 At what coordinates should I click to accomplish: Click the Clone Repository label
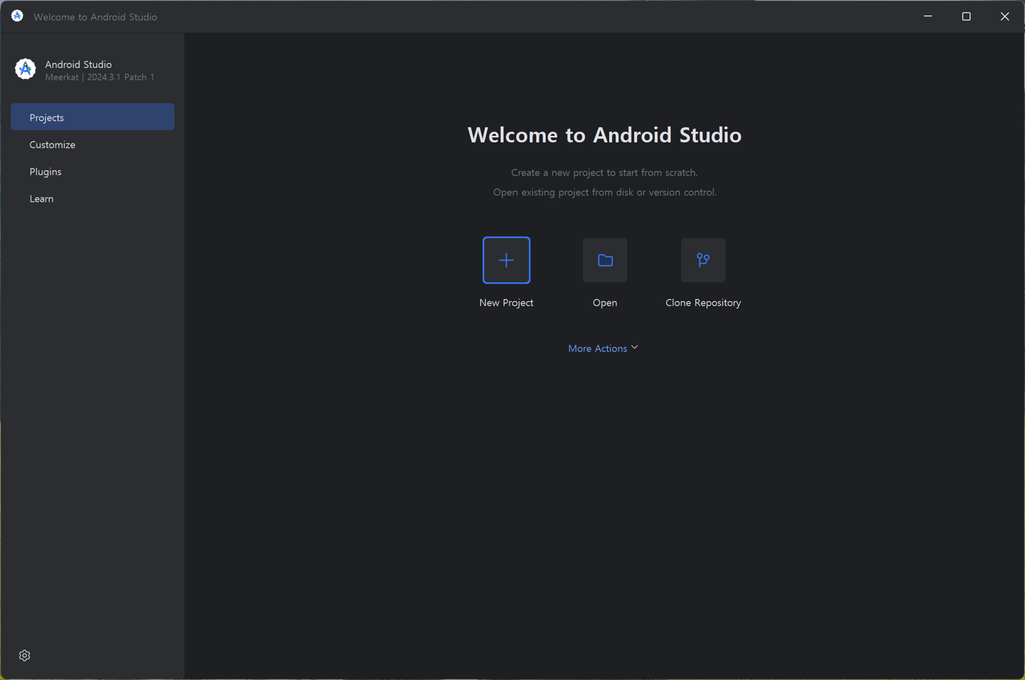click(703, 303)
